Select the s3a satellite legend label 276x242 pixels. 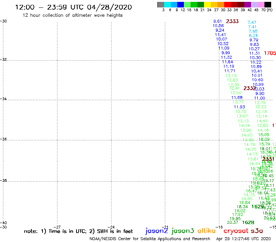point(257,231)
